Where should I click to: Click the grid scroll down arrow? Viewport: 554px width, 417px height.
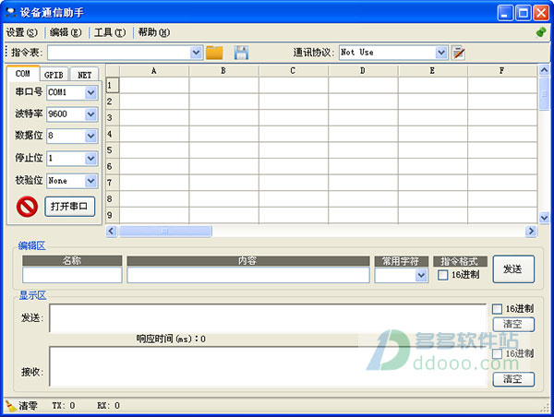click(x=544, y=219)
